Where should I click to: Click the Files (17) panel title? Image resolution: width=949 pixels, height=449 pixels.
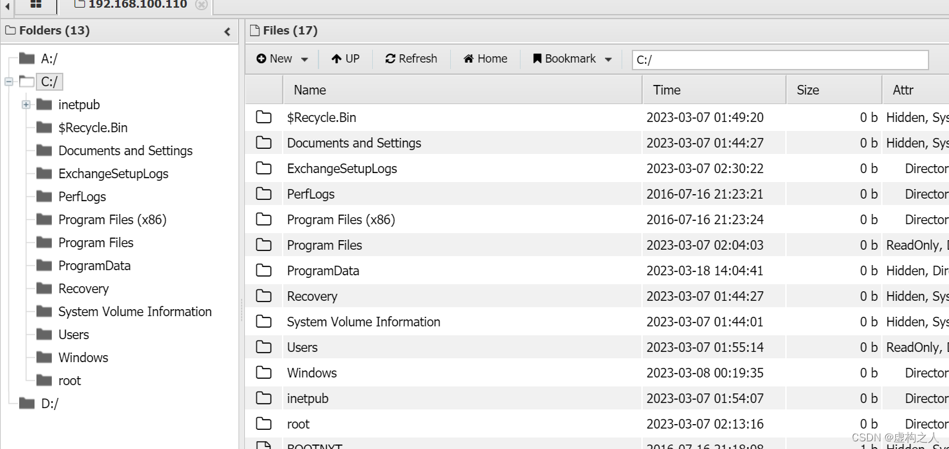(x=290, y=31)
